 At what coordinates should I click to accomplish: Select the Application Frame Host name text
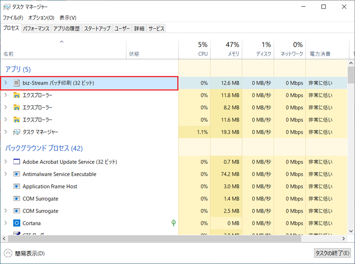[50, 186]
